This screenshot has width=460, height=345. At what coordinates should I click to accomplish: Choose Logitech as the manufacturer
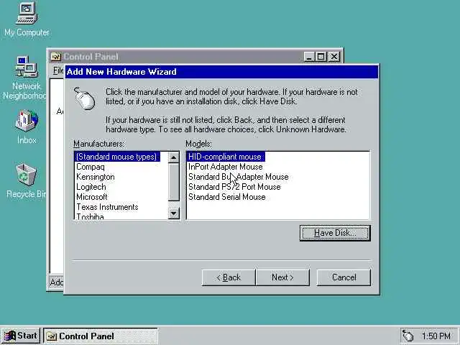click(x=91, y=187)
